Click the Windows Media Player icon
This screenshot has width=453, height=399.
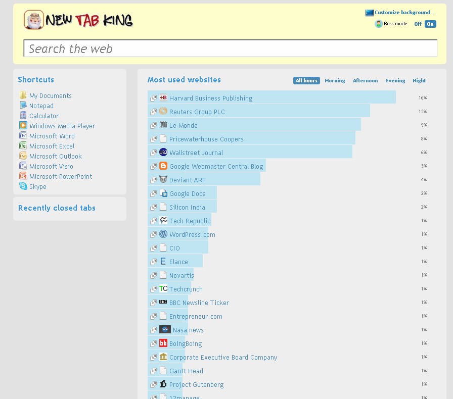(x=23, y=126)
